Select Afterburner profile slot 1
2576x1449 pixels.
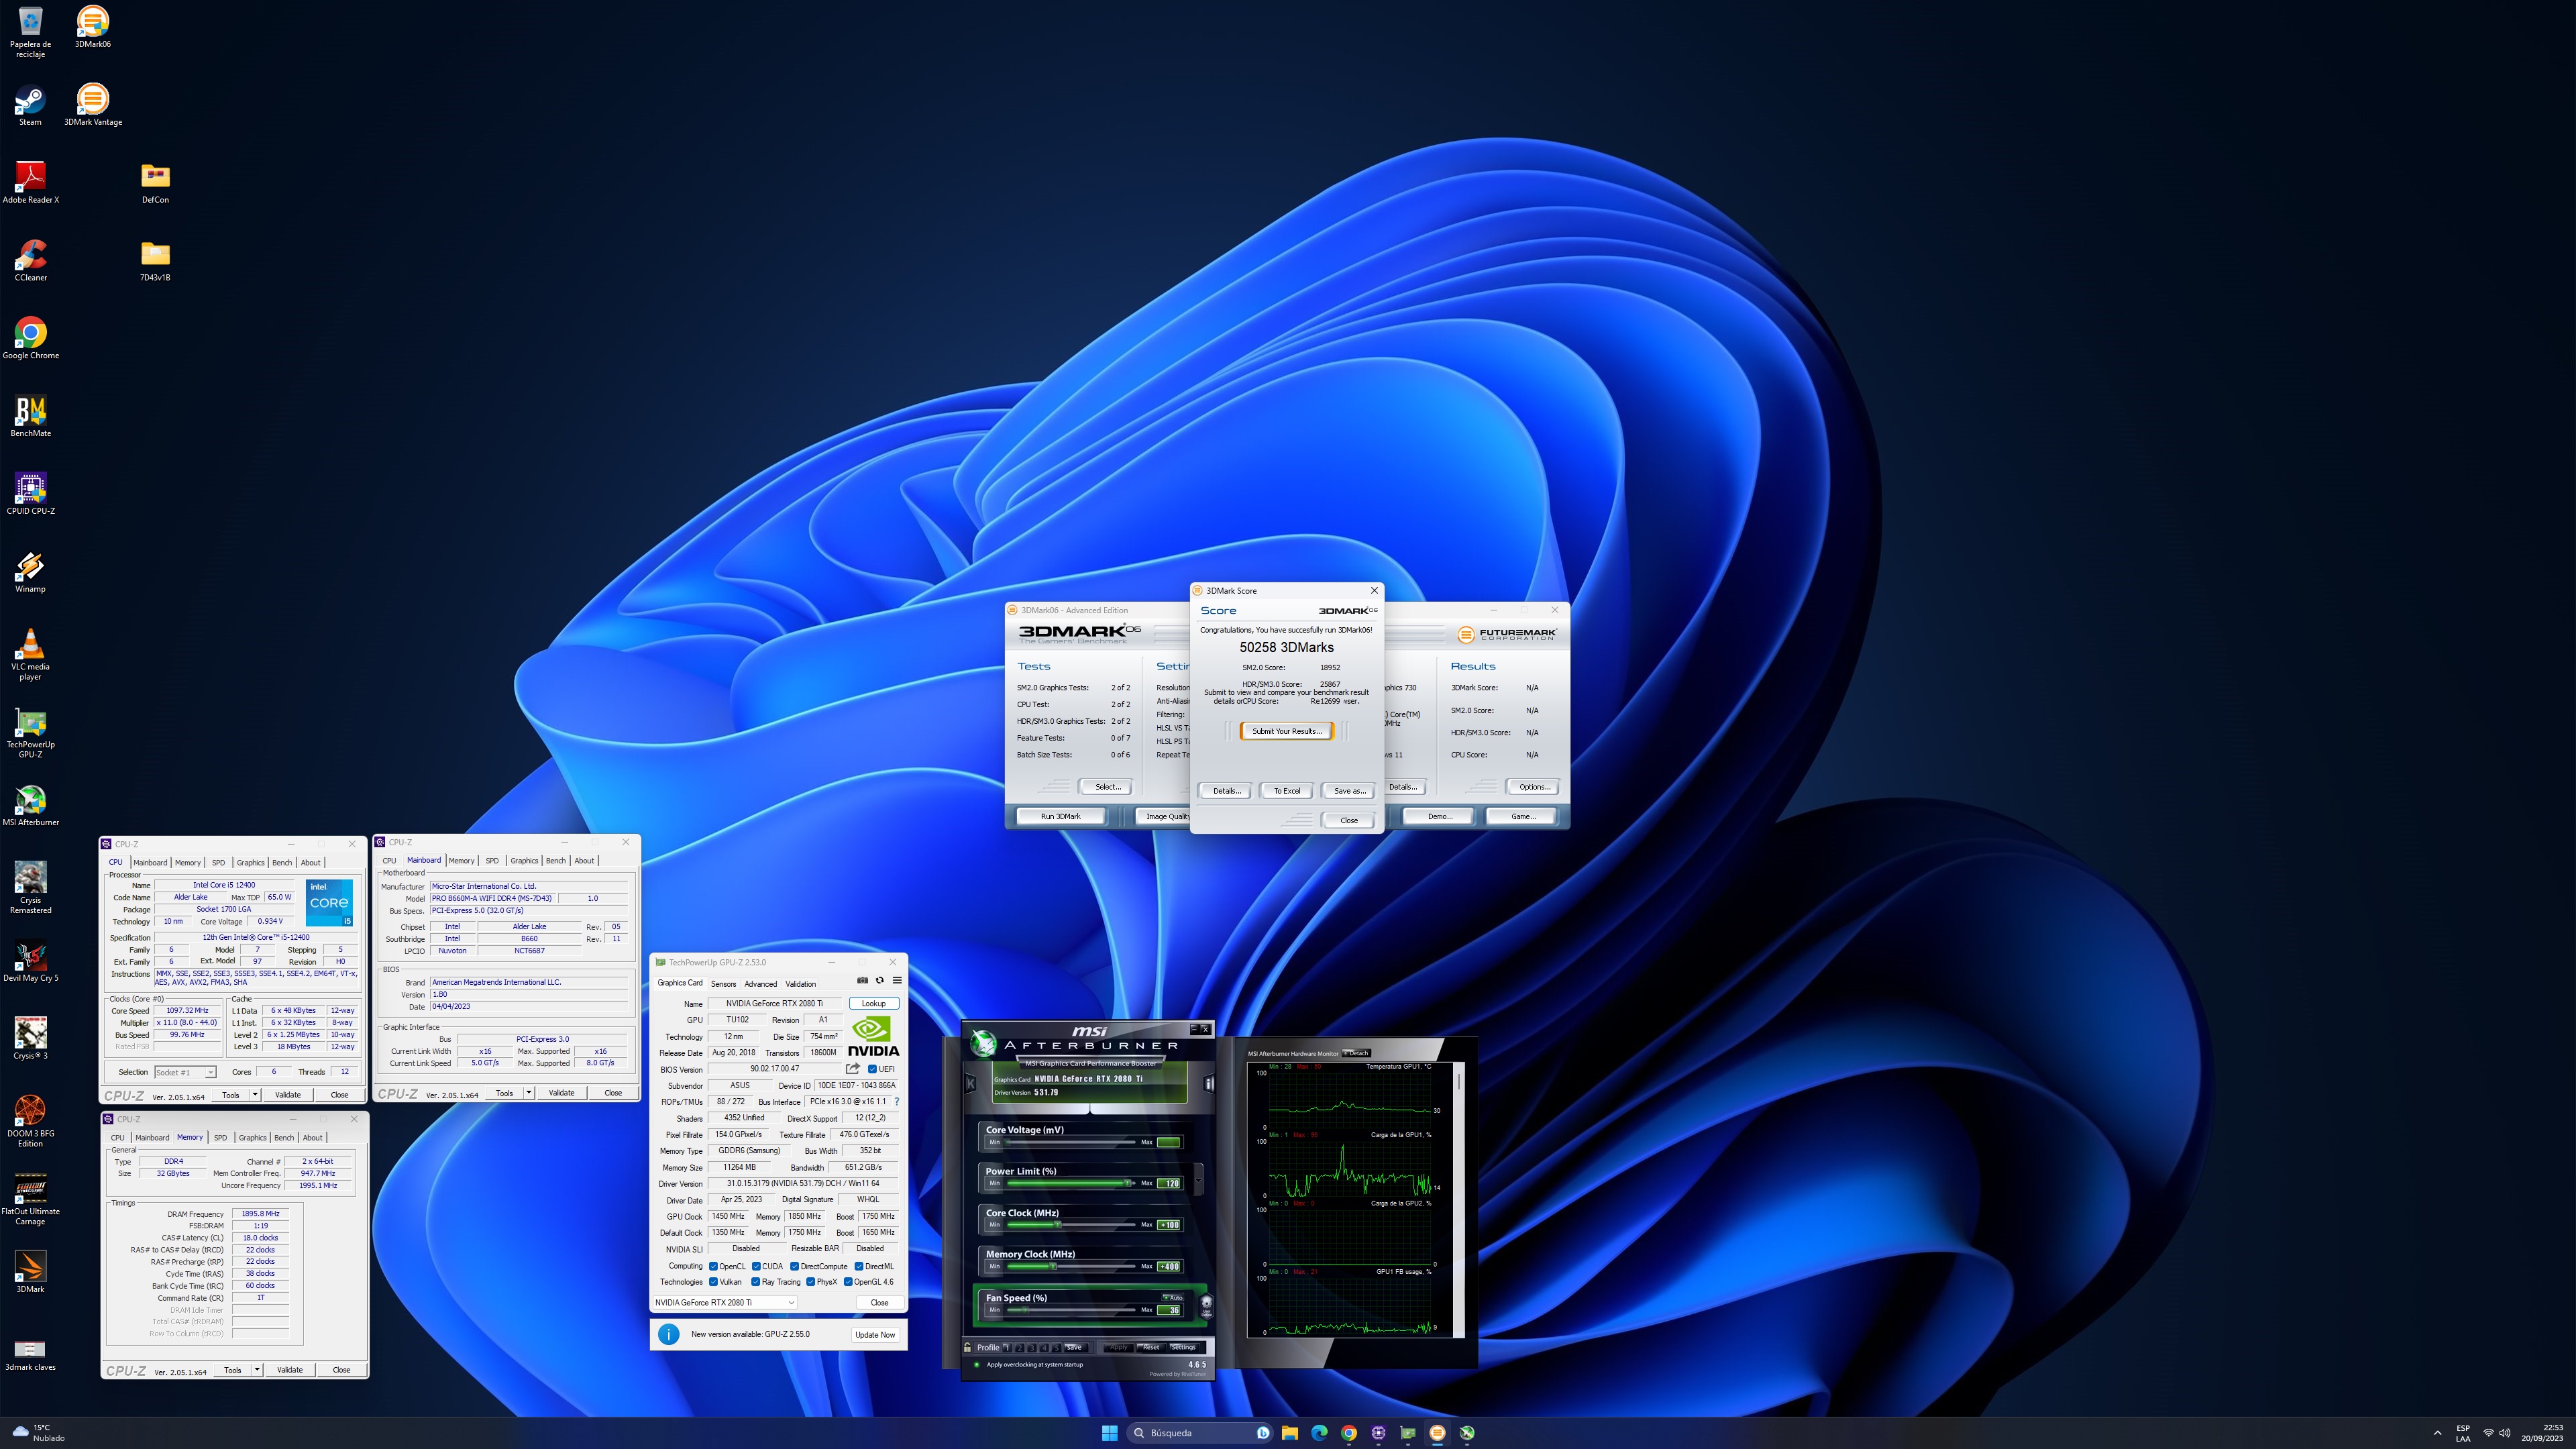[1006, 1347]
